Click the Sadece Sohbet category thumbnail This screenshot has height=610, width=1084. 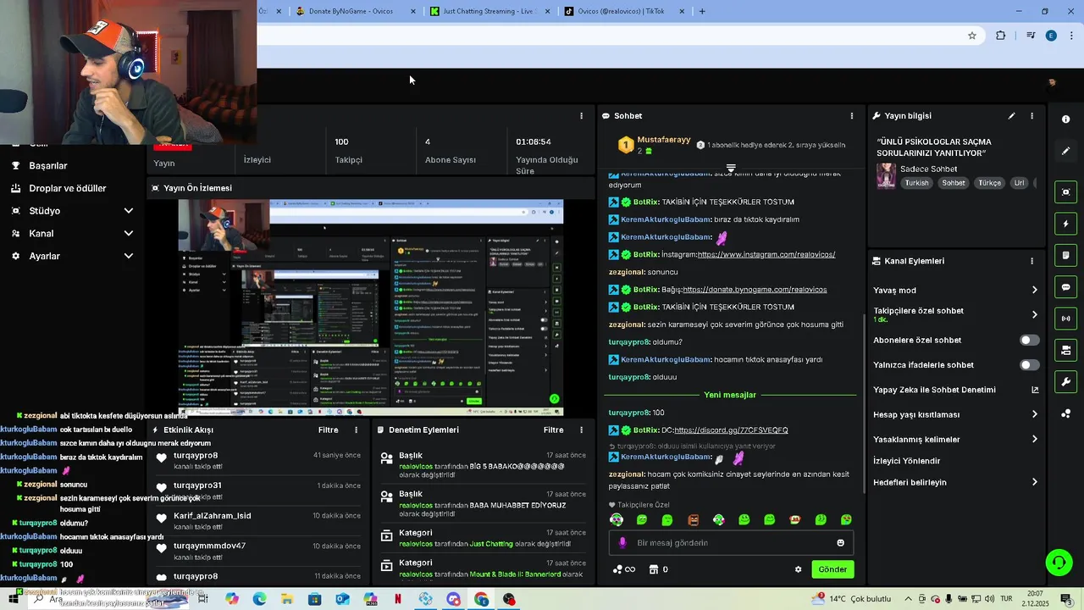(x=886, y=176)
